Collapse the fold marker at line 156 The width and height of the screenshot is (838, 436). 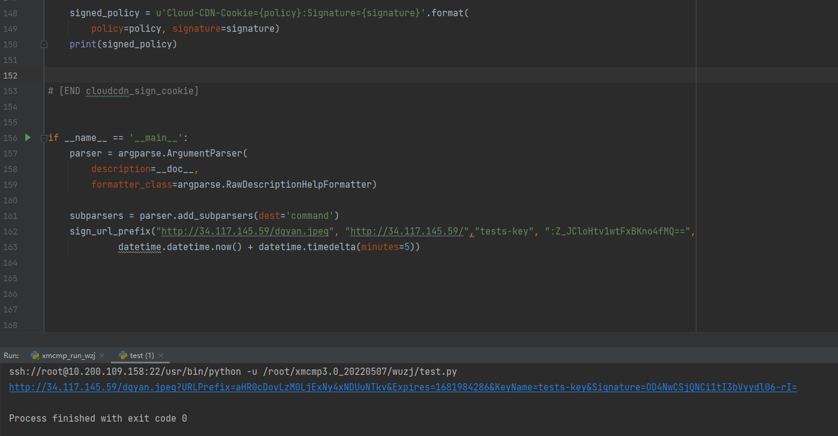44,138
